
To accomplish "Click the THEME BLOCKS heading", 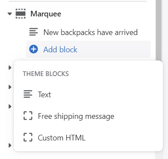I will tap(46, 74).
